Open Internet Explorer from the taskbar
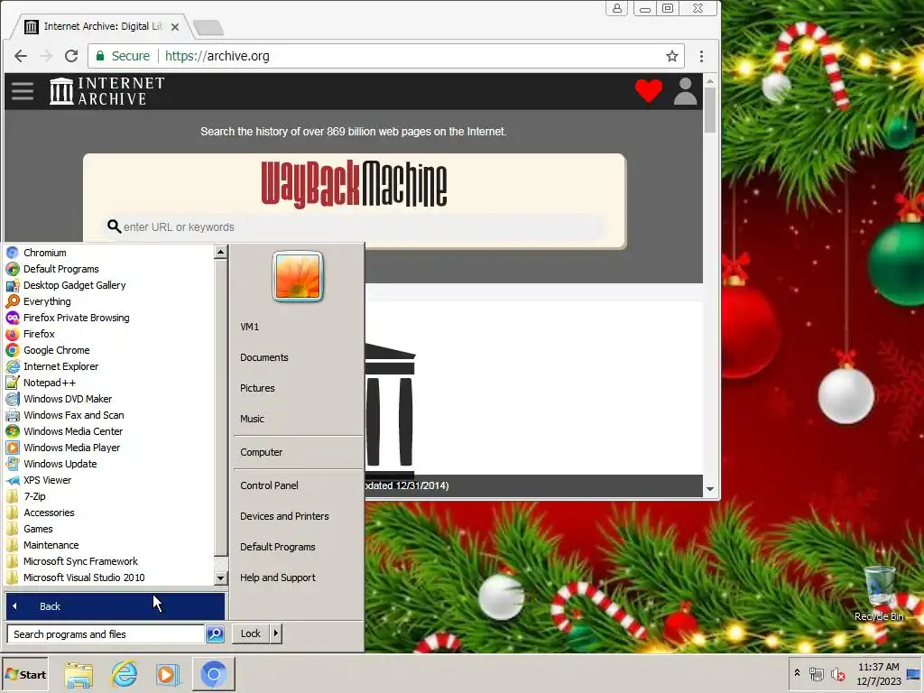Screen dimensions: 924x693 (x=125, y=675)
